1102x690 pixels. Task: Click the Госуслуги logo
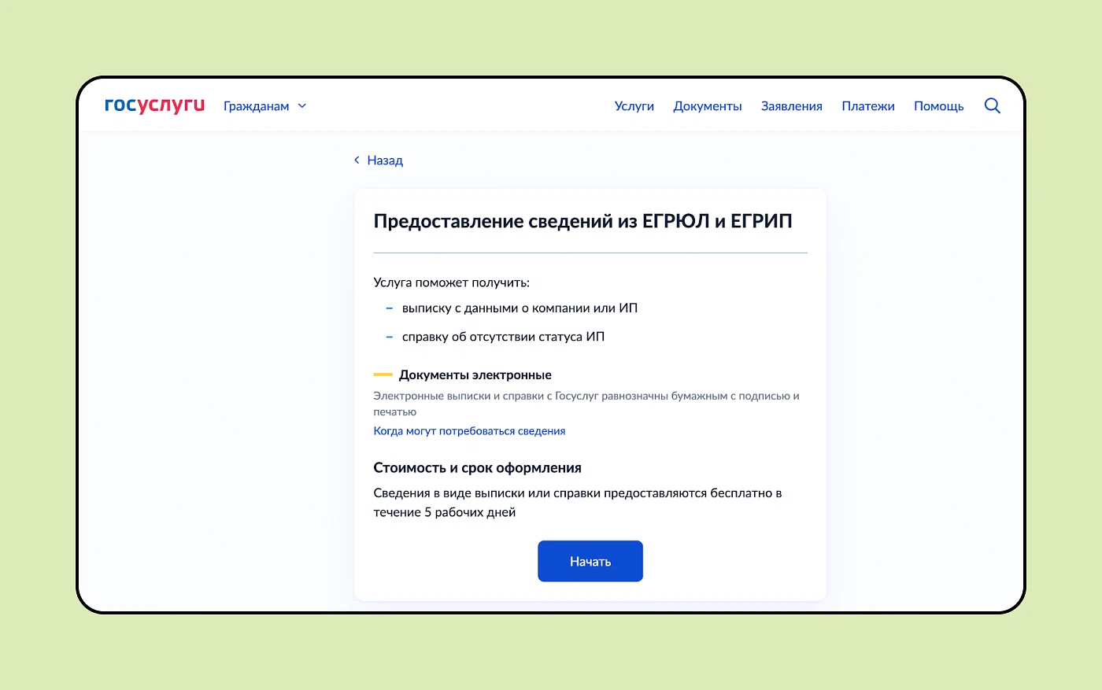[154, 105]
